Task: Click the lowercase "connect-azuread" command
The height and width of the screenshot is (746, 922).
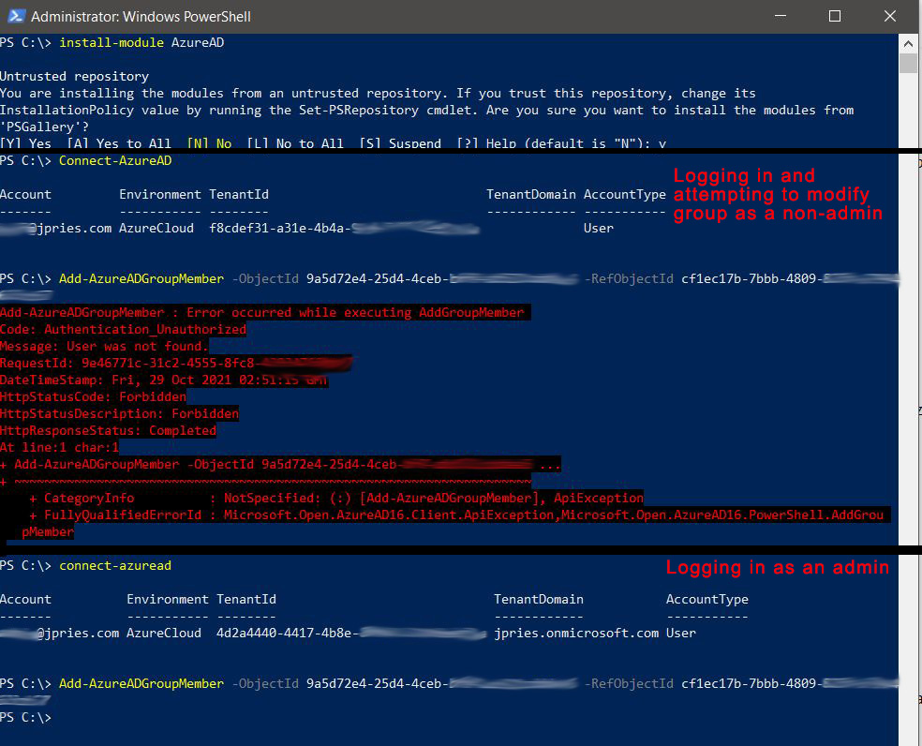Action: coord(114,566)
